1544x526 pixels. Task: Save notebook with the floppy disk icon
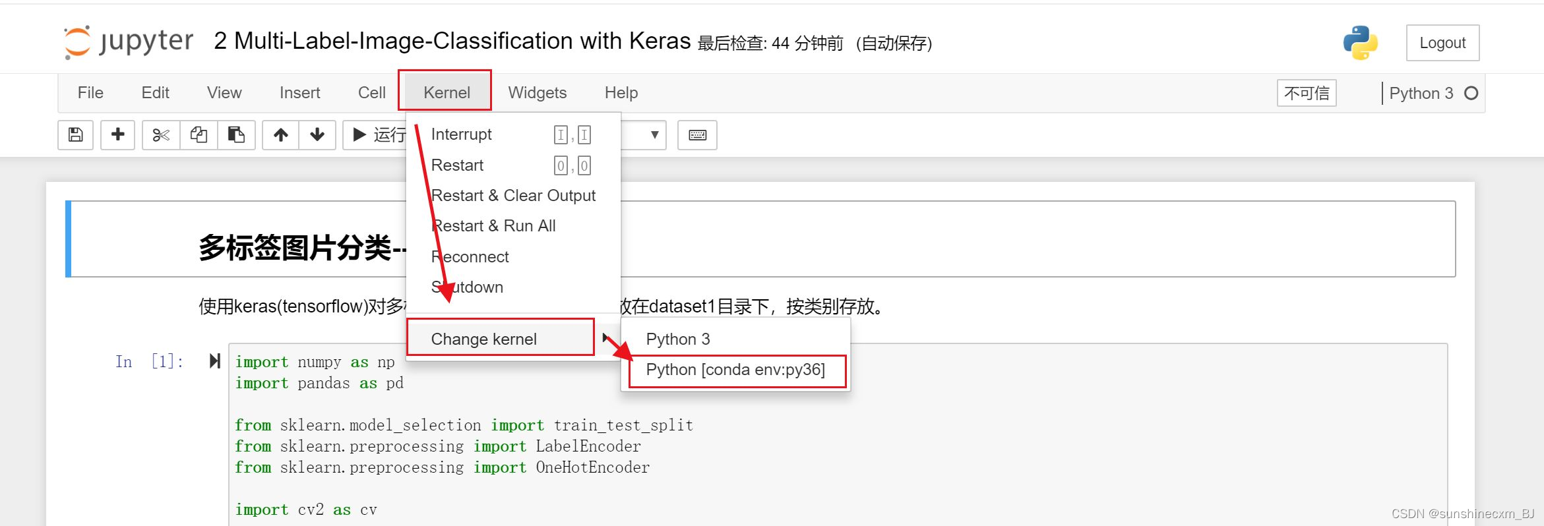point(76,135)
